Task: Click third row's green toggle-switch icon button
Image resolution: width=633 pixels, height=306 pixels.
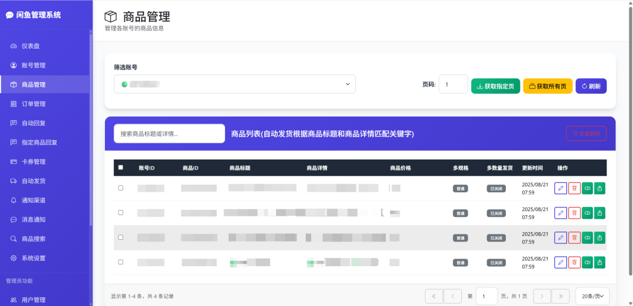Action: [587, 238]
